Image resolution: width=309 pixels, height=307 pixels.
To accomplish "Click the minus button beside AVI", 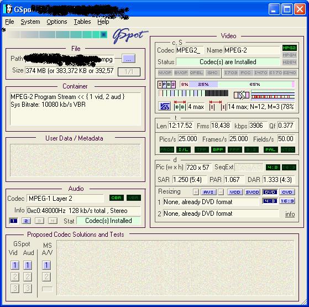I will 221,192.
